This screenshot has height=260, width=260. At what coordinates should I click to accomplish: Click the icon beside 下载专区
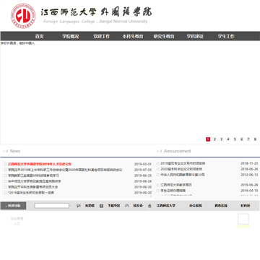101,206
